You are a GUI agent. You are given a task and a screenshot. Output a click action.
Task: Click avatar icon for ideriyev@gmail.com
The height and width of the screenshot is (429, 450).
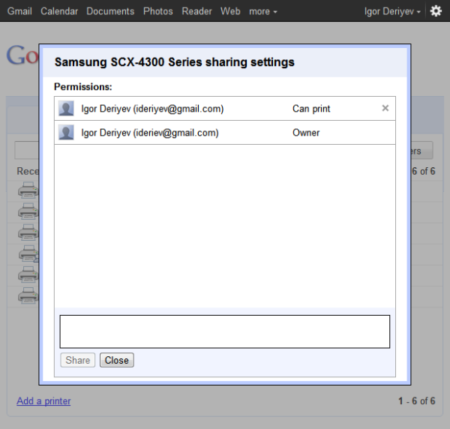(x=66, y=108)
